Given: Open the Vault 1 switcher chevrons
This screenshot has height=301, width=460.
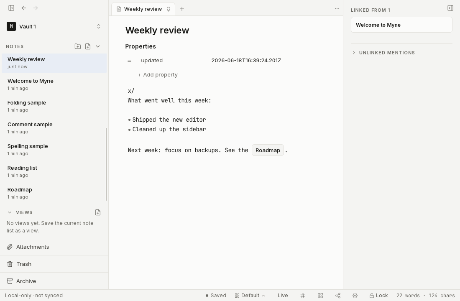Looking at the screenshot, I should (99, 26).
